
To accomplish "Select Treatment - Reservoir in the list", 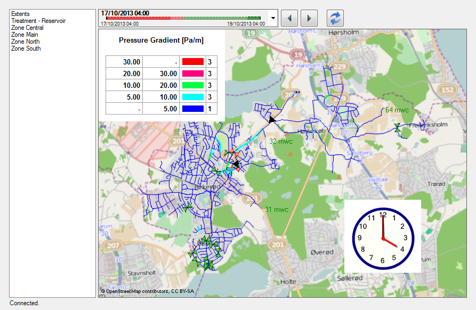I will [x=38, y=21].
